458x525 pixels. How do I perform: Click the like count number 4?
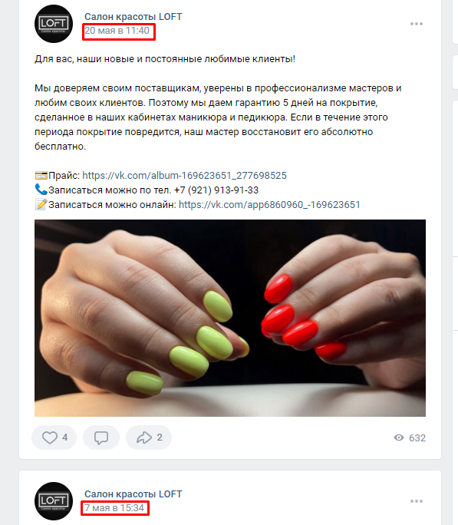65,438
